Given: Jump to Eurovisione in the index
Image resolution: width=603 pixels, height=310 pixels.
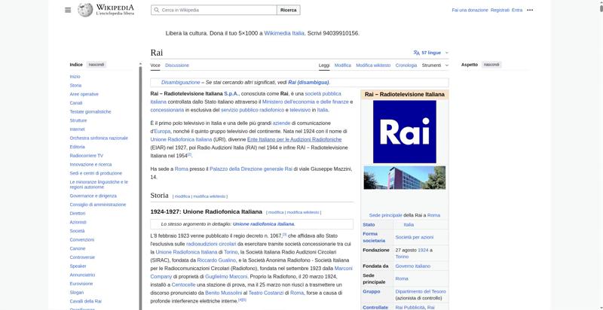Looking at the screenshot, I should [x=81, y=284].
